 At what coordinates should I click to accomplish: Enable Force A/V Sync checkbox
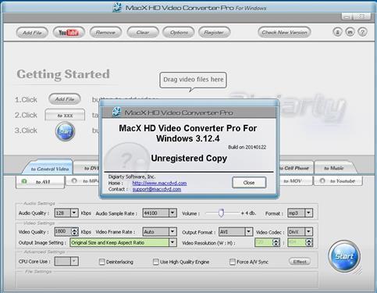coord(233,262)
